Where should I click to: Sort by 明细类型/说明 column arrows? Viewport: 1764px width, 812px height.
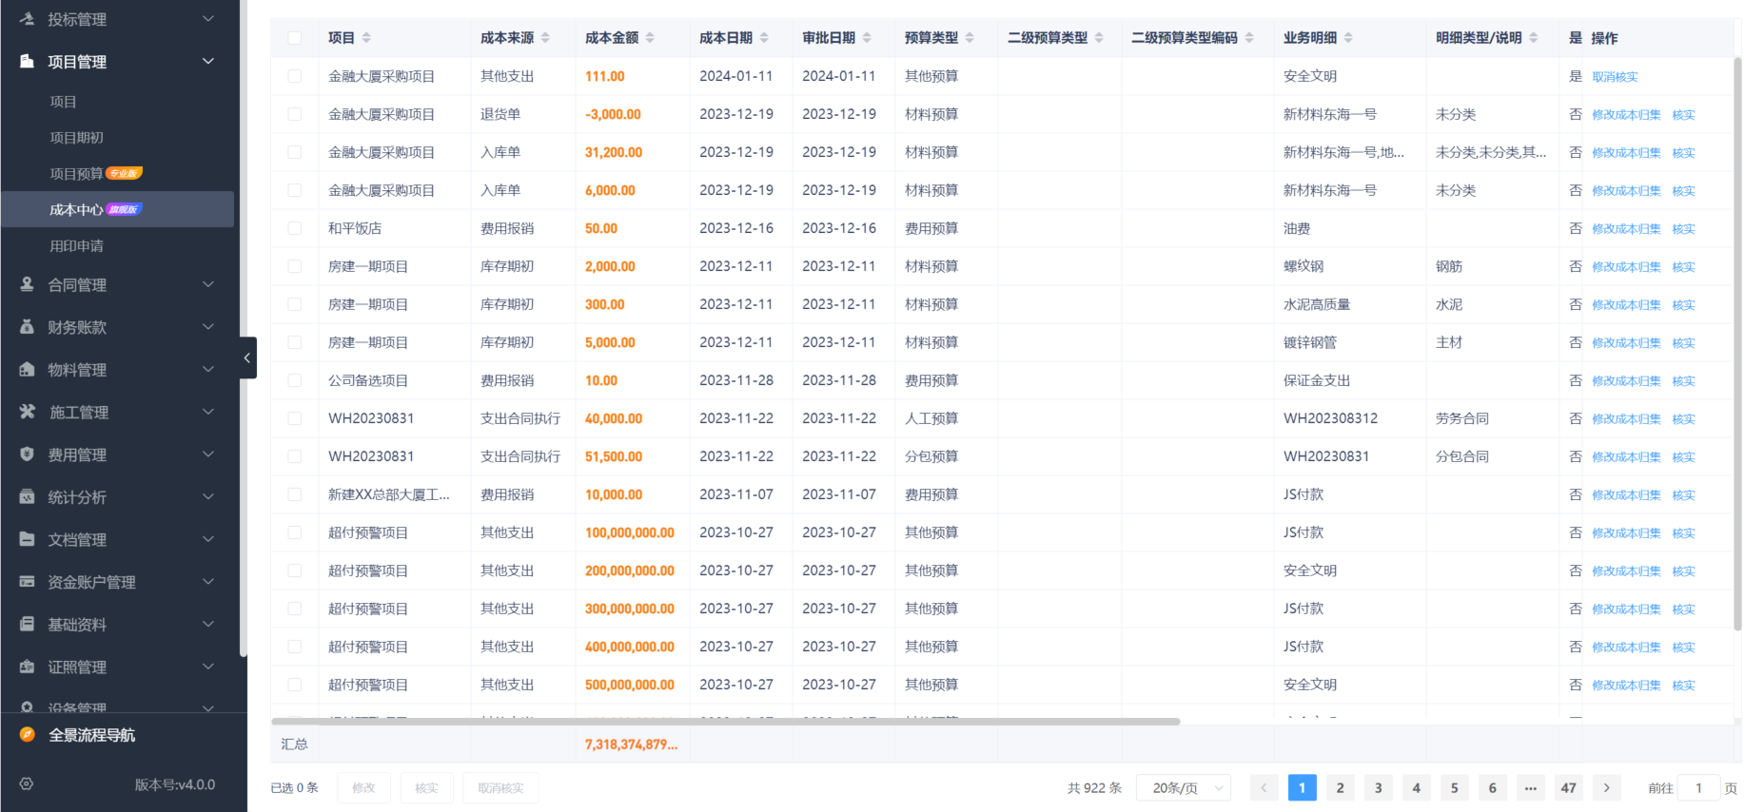1534,38
